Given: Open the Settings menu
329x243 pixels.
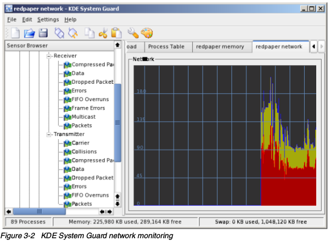Looking at the screenshot, I should [48, 20].
